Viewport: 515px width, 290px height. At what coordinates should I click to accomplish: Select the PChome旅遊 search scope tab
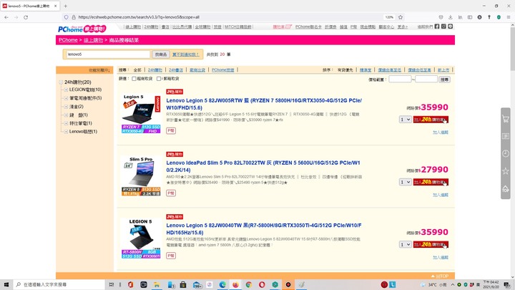click(223, 70)
